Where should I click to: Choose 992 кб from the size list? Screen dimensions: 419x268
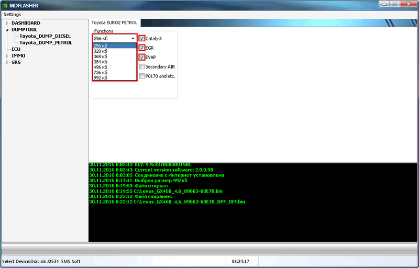coord(114,77)
